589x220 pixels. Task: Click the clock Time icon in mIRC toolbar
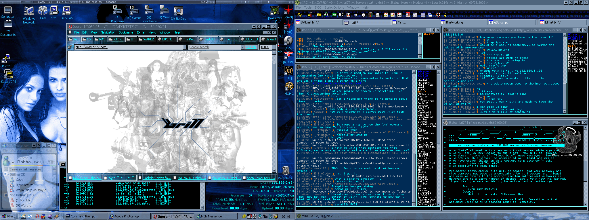(x=364, y=15)
